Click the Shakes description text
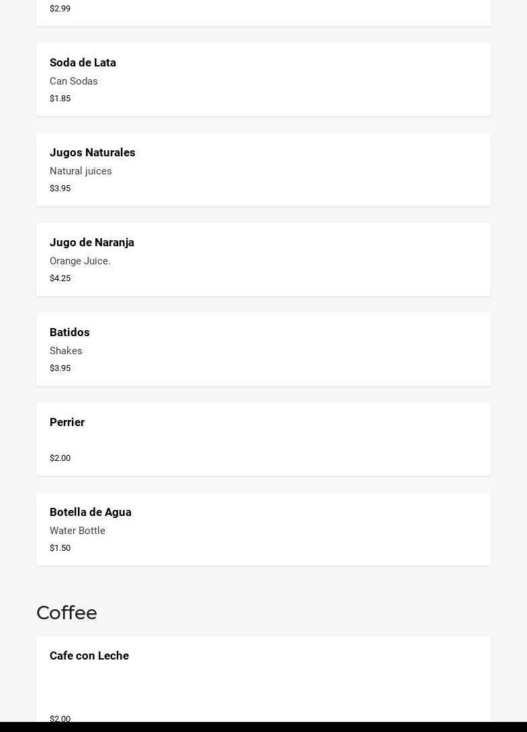The width and height of the screenshot is (527, 732). (x=66, y=351)
